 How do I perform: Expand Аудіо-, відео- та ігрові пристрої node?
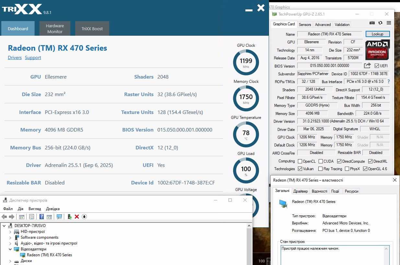[x=10, y=244]
